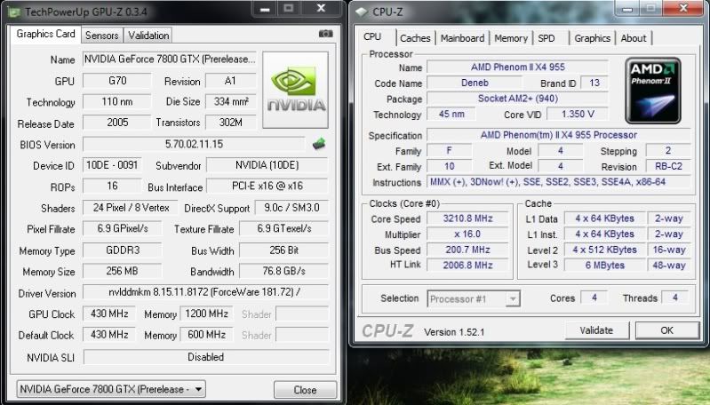Click the 6.9 GPixel/s fillrate value
This screenshot has width=710, height=405.
[123, 228]
